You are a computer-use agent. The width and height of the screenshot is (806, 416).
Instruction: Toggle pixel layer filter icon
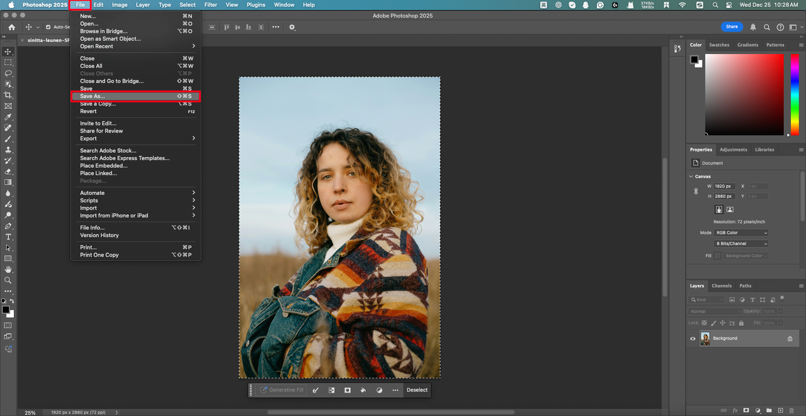pyautogui.click(x=732, y=300)
